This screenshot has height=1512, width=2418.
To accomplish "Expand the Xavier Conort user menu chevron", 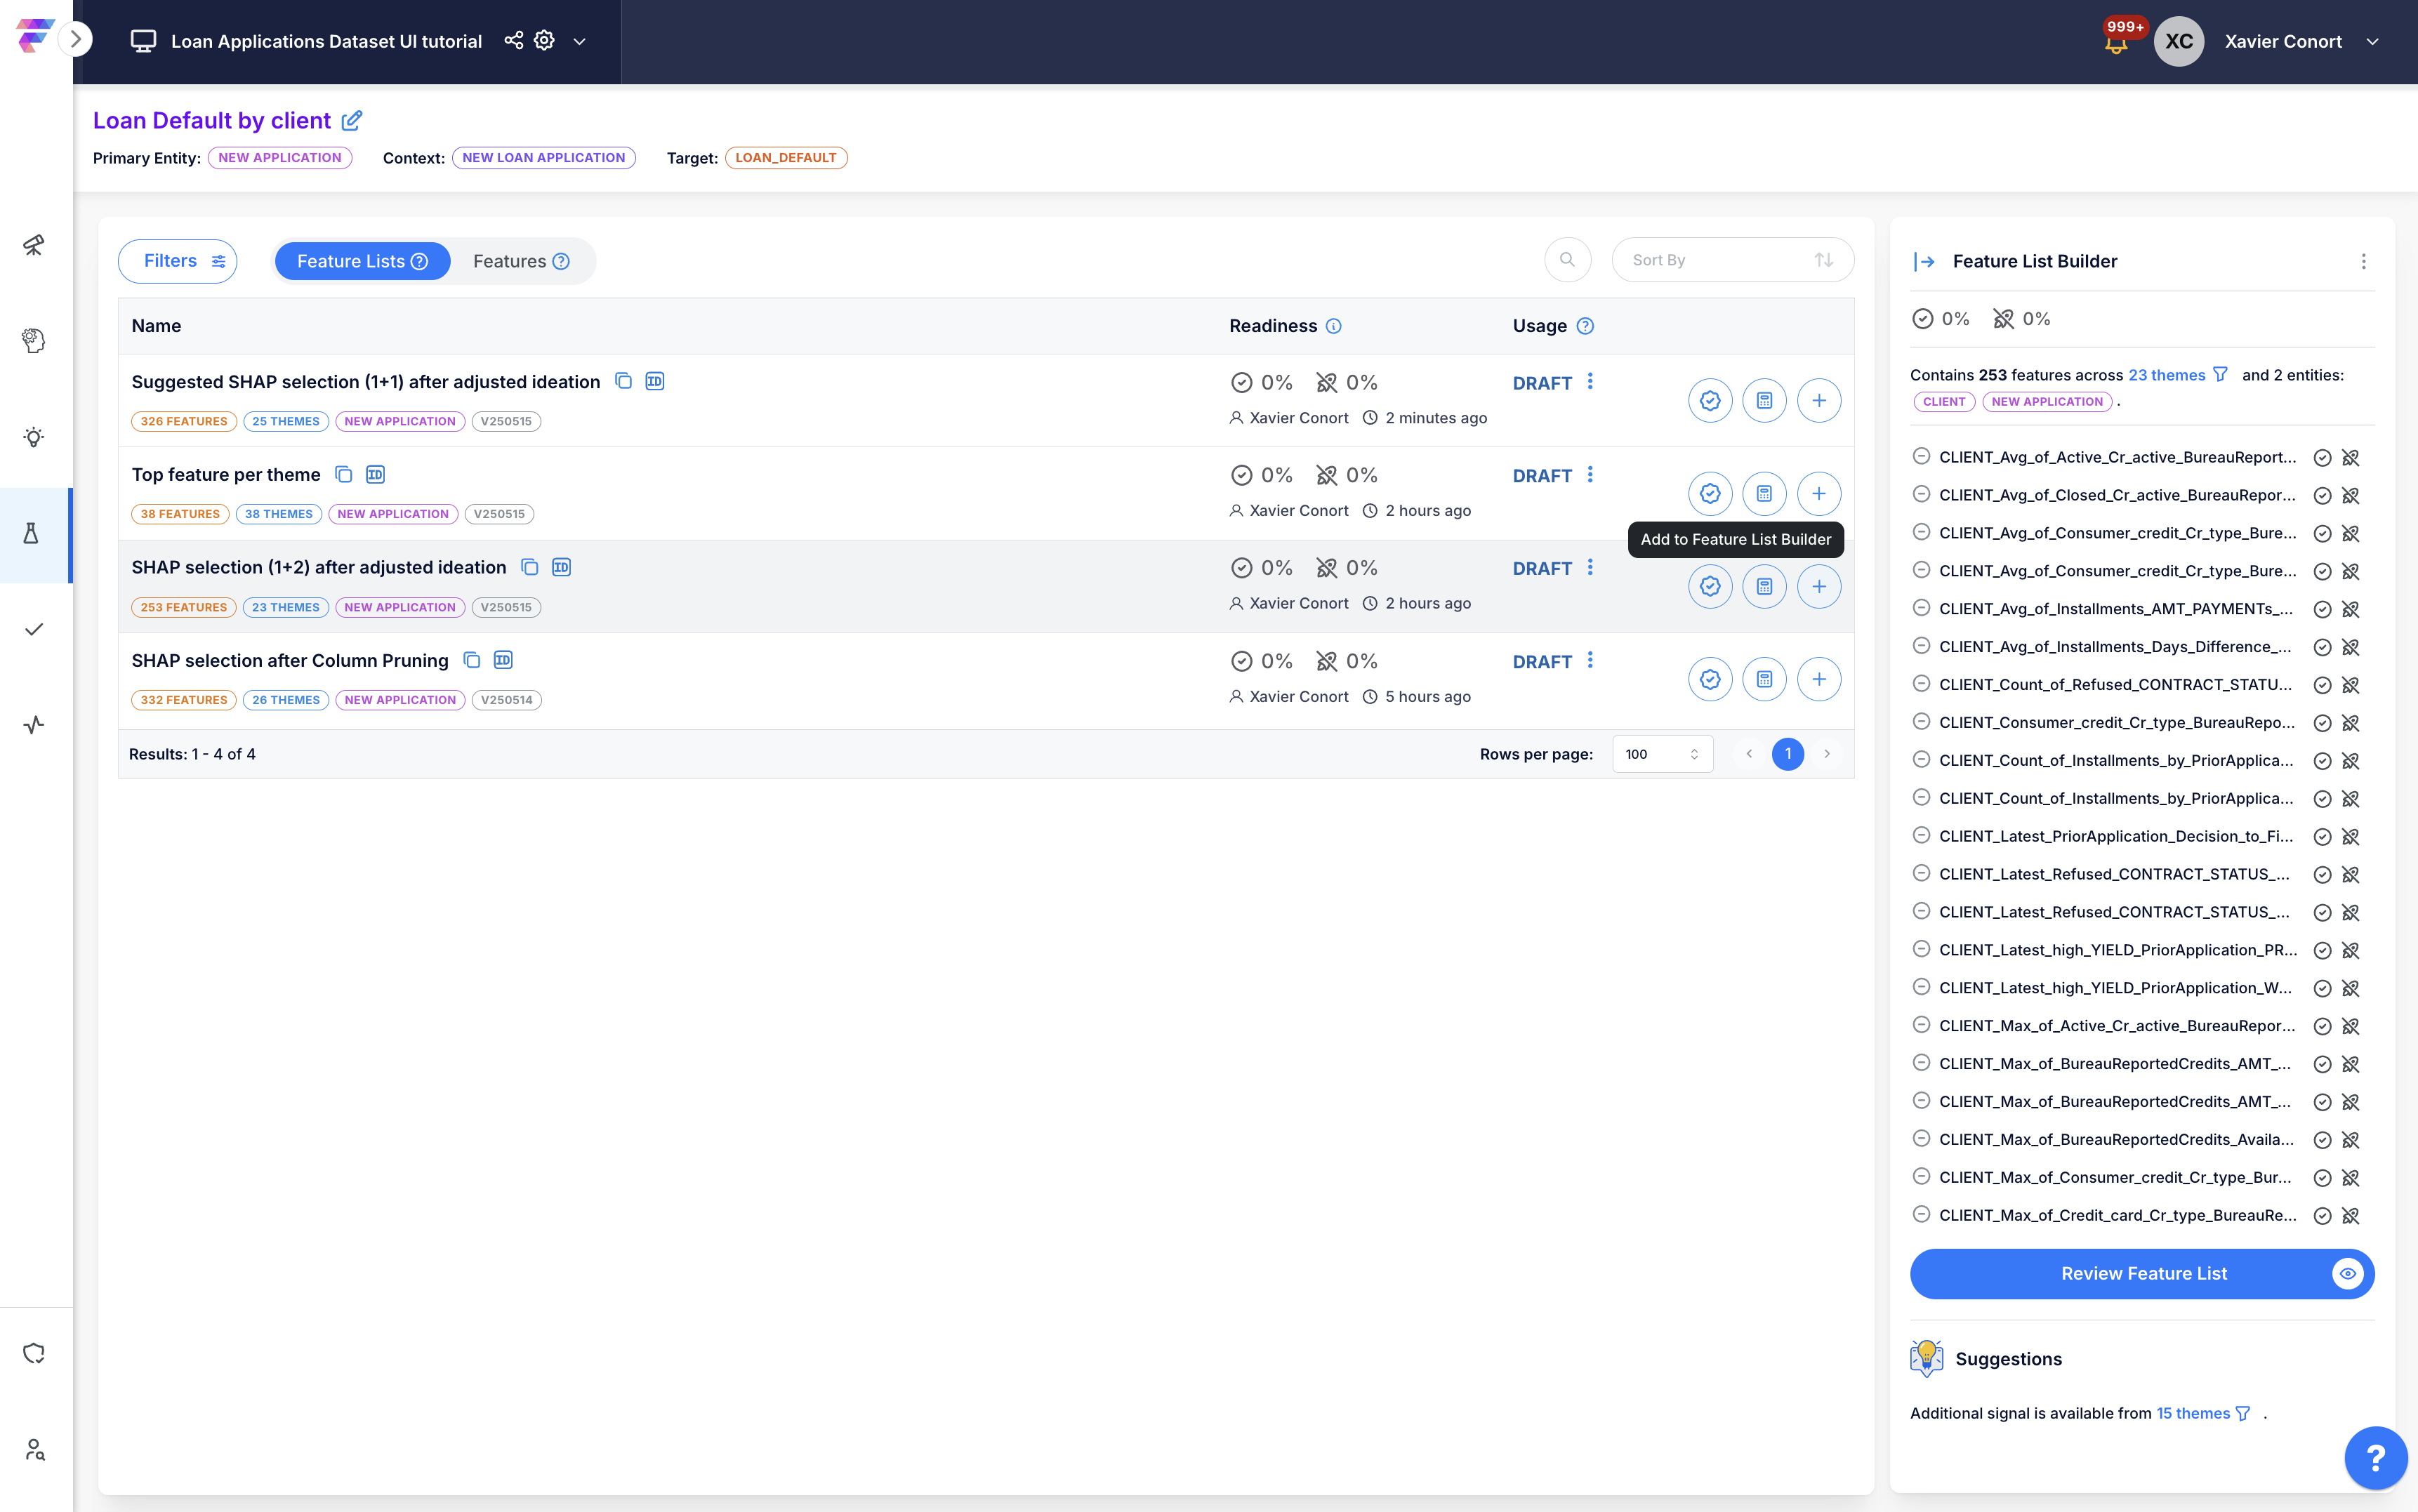I will pos(2372,42).
